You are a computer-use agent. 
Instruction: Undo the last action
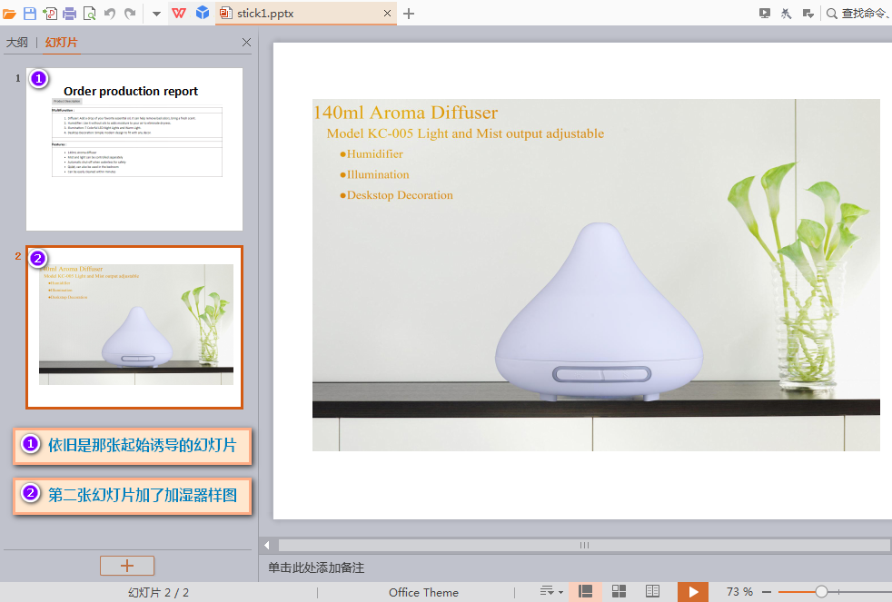[x=110, y=13]
